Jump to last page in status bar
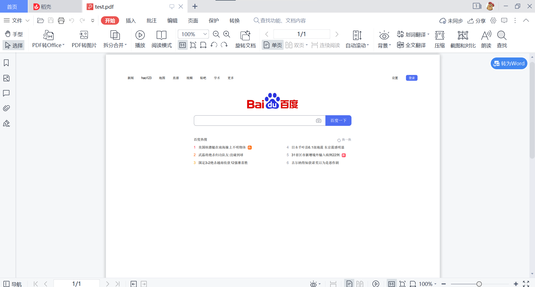Viewport: 535px width, 287px height. tap(117, 284)
